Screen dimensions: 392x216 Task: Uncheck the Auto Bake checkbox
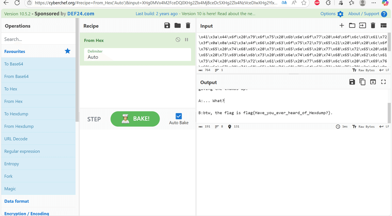pos(178,116)
